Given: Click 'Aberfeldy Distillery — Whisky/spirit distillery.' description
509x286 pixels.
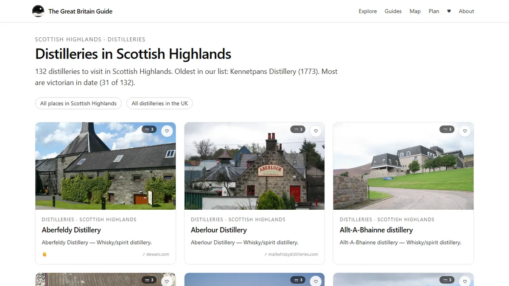Looking at the screenshot, I should 97,243.
